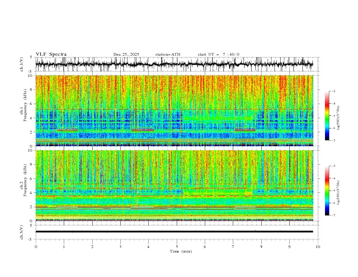Click time axis tick label "3"
The width and height of the screenshot is (358, 277).
click(121, 247)
